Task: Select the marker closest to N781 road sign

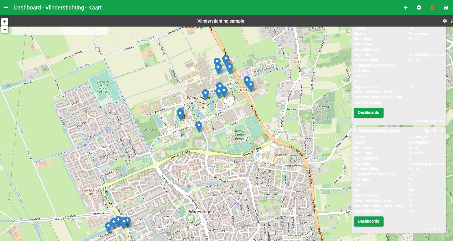Action: coord(250,86)
